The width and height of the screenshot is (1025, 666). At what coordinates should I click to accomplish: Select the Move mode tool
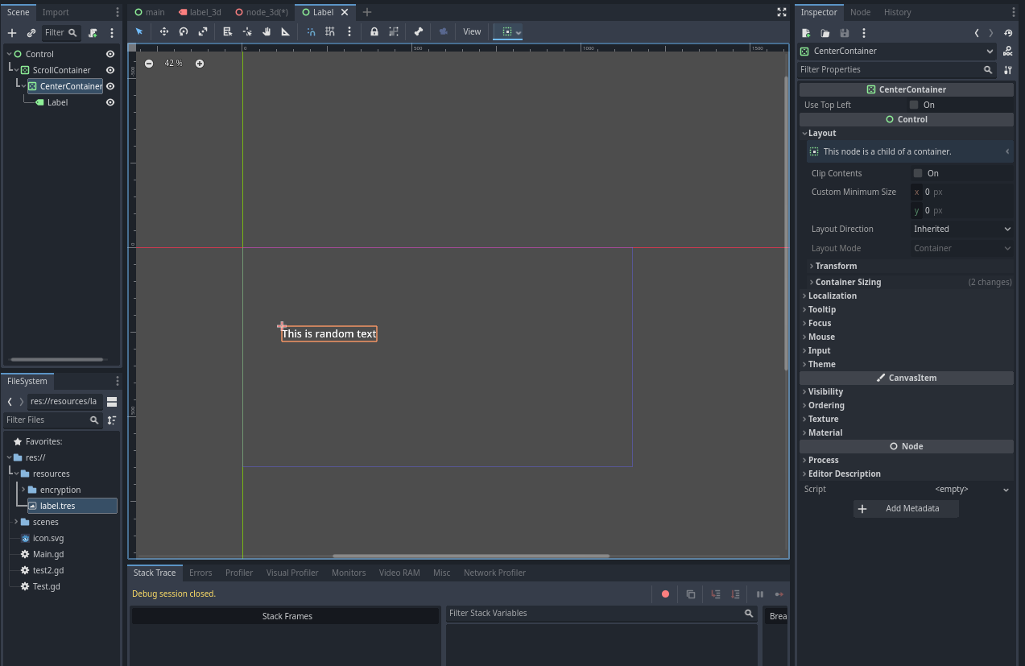coord(164,31)
